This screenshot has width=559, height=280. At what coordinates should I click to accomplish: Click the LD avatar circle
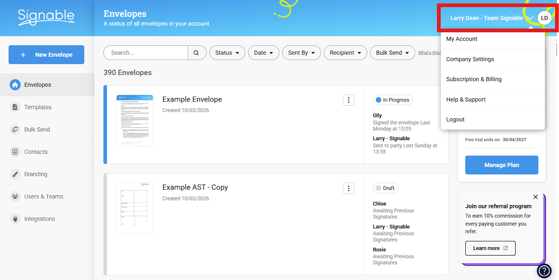pyautogui.click(x=544, y=18)
